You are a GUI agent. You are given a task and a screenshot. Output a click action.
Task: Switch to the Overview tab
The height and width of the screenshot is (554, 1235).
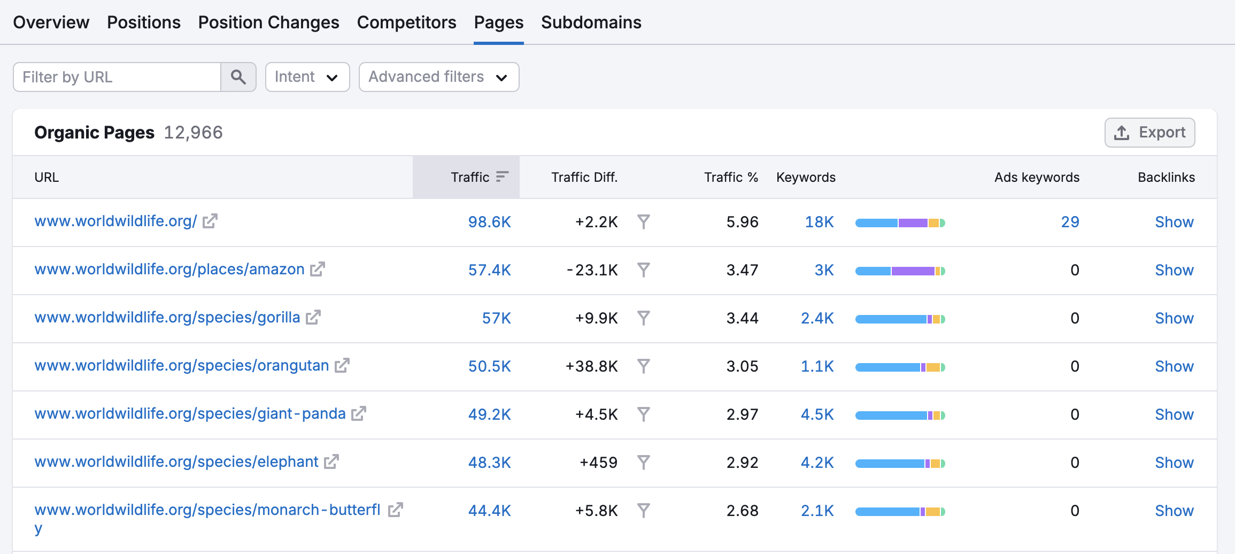[x=51, y=22]
